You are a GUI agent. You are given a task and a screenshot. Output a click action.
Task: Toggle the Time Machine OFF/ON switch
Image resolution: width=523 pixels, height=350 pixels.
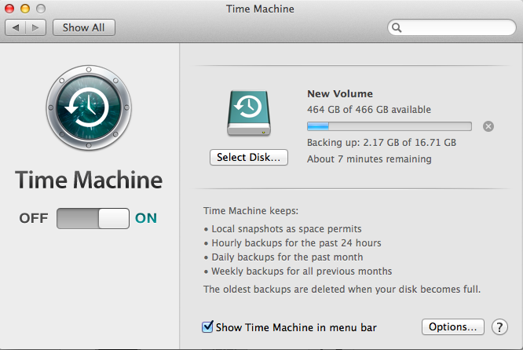93,218
